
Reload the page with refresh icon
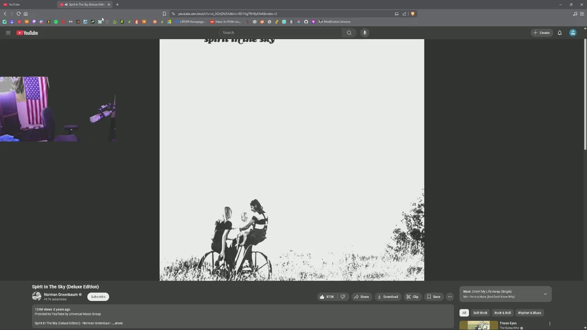19,14
